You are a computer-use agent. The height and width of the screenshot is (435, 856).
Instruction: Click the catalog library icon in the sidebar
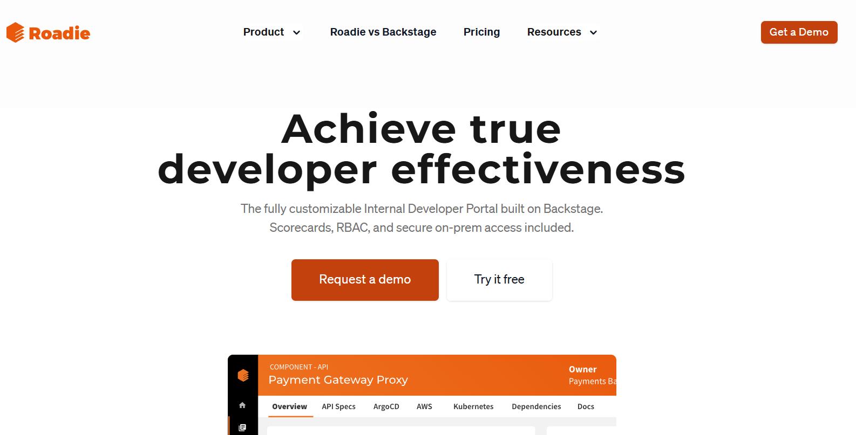[242, 427]
